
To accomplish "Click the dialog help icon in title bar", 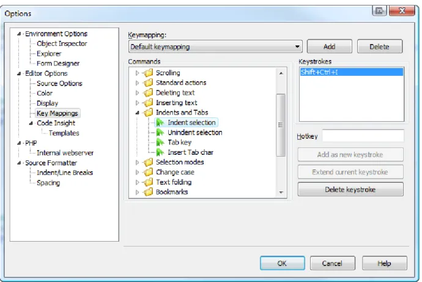I will (x=379, y=11).
